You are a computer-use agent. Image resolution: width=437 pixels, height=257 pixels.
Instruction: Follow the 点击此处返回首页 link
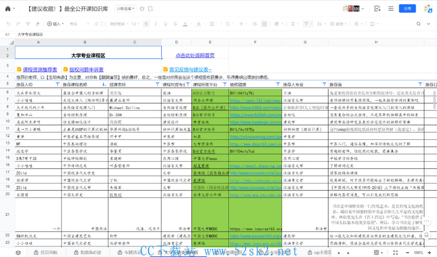195,55
